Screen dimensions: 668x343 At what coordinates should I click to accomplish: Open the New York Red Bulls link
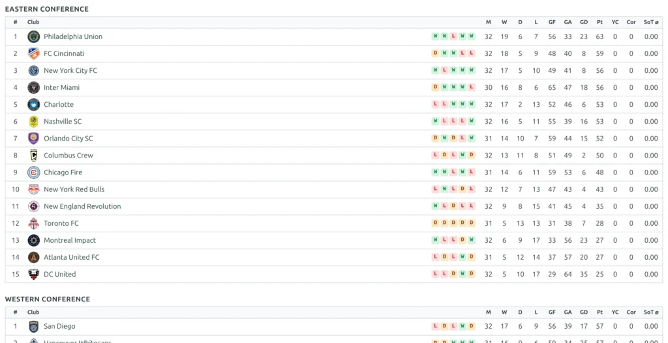pos(74,189)
